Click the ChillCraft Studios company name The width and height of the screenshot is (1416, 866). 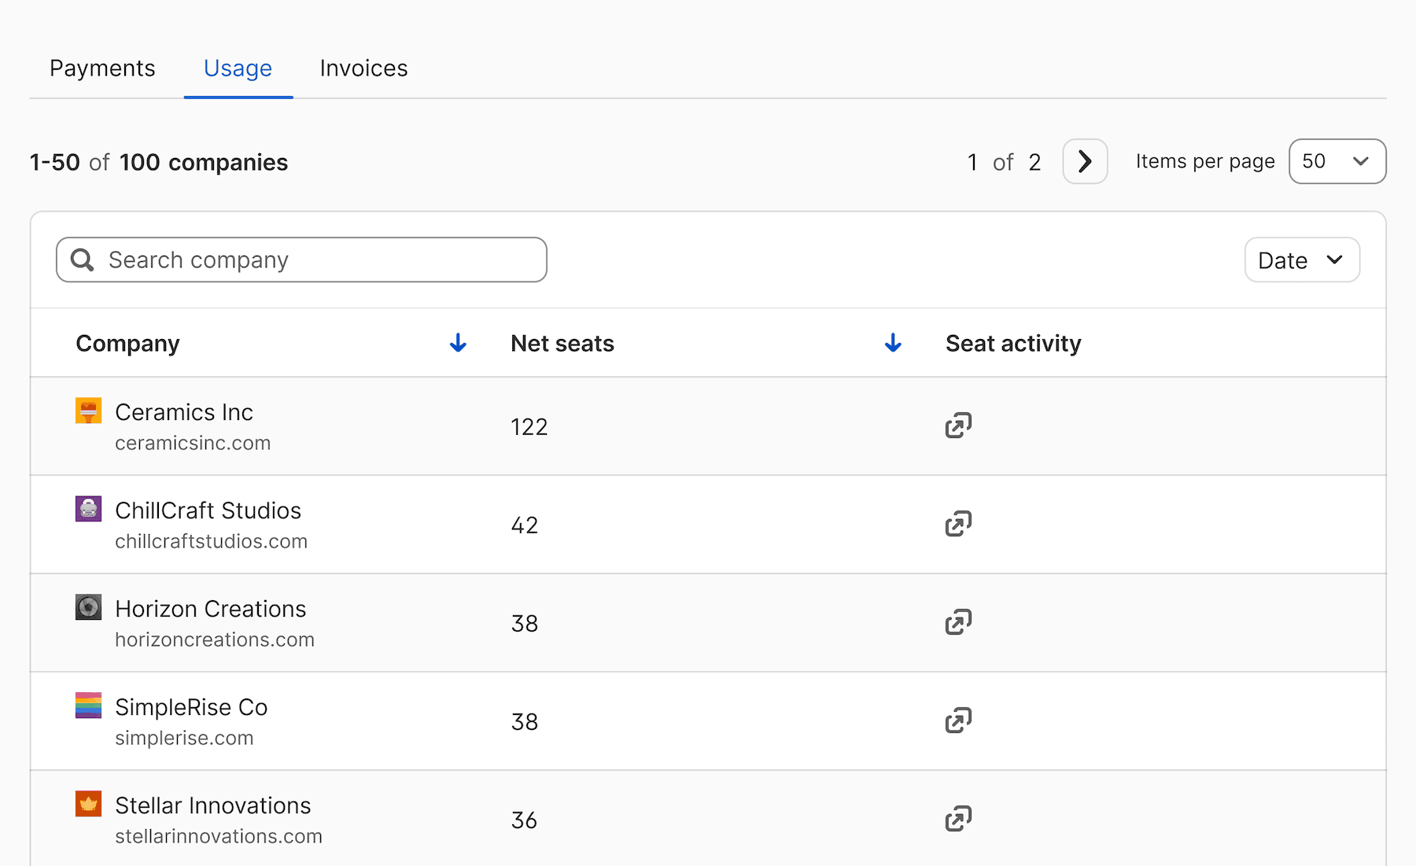pos(208,510)
